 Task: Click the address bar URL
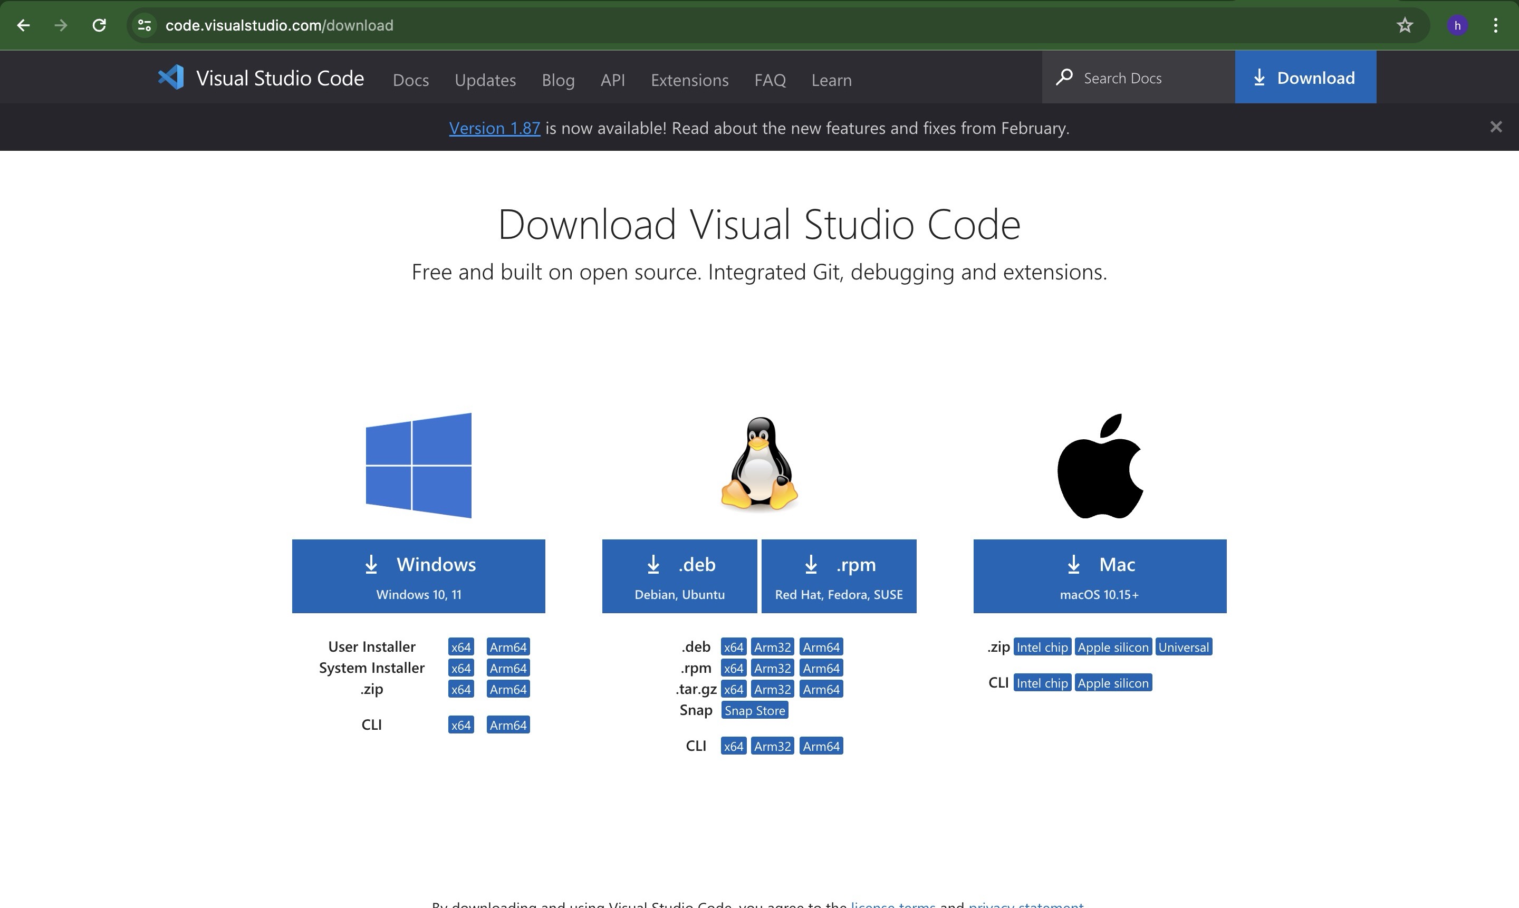tap(280, 25)
